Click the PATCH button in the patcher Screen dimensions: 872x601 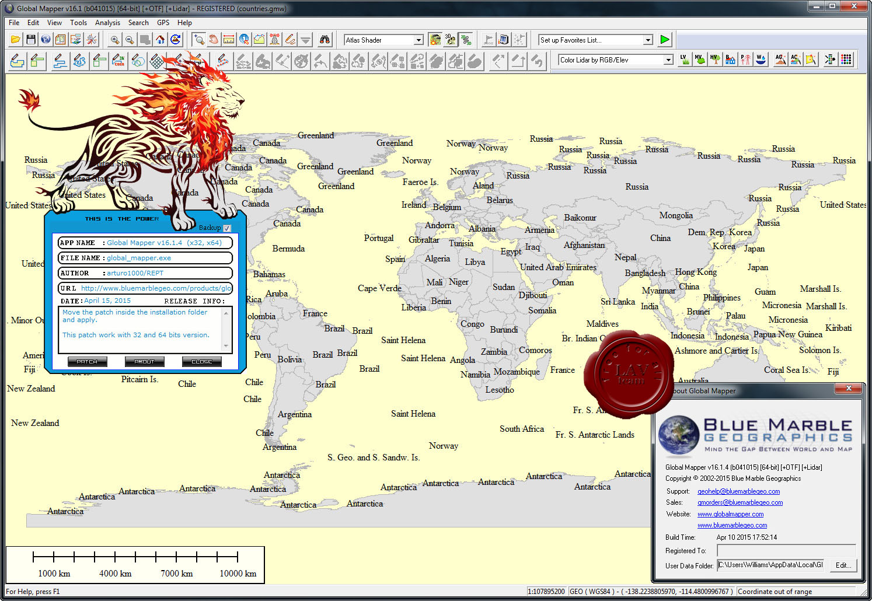pos(87,362)
